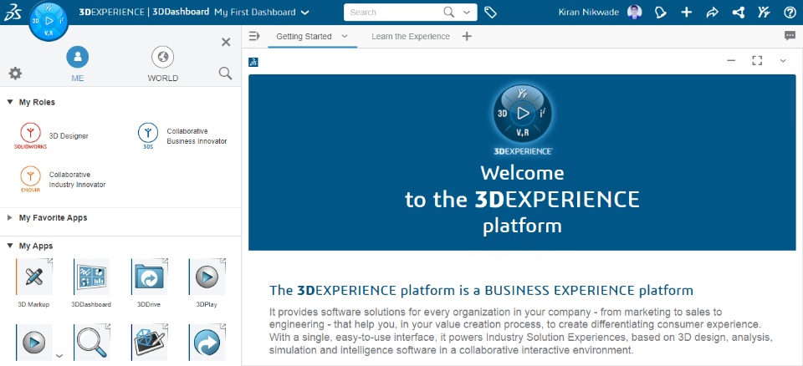Launch the 3DDashboard app
Viewport: 803px width, 366px height.
(x=91, y=277)
